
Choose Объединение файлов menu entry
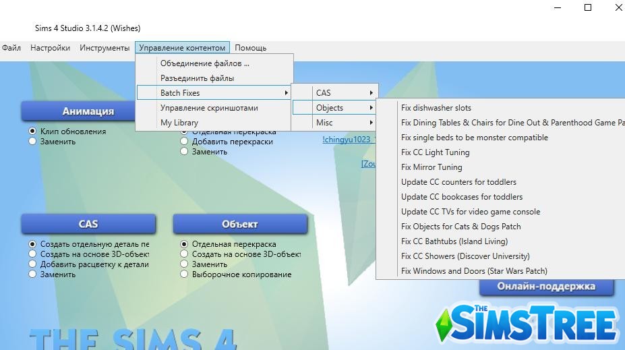(x=214, y=63)
